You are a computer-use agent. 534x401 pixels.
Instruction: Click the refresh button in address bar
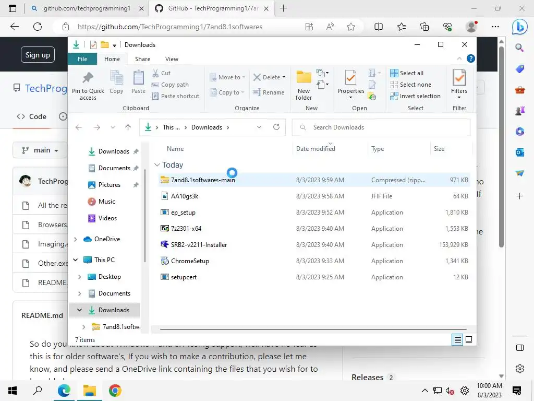(x=276, y=127)
